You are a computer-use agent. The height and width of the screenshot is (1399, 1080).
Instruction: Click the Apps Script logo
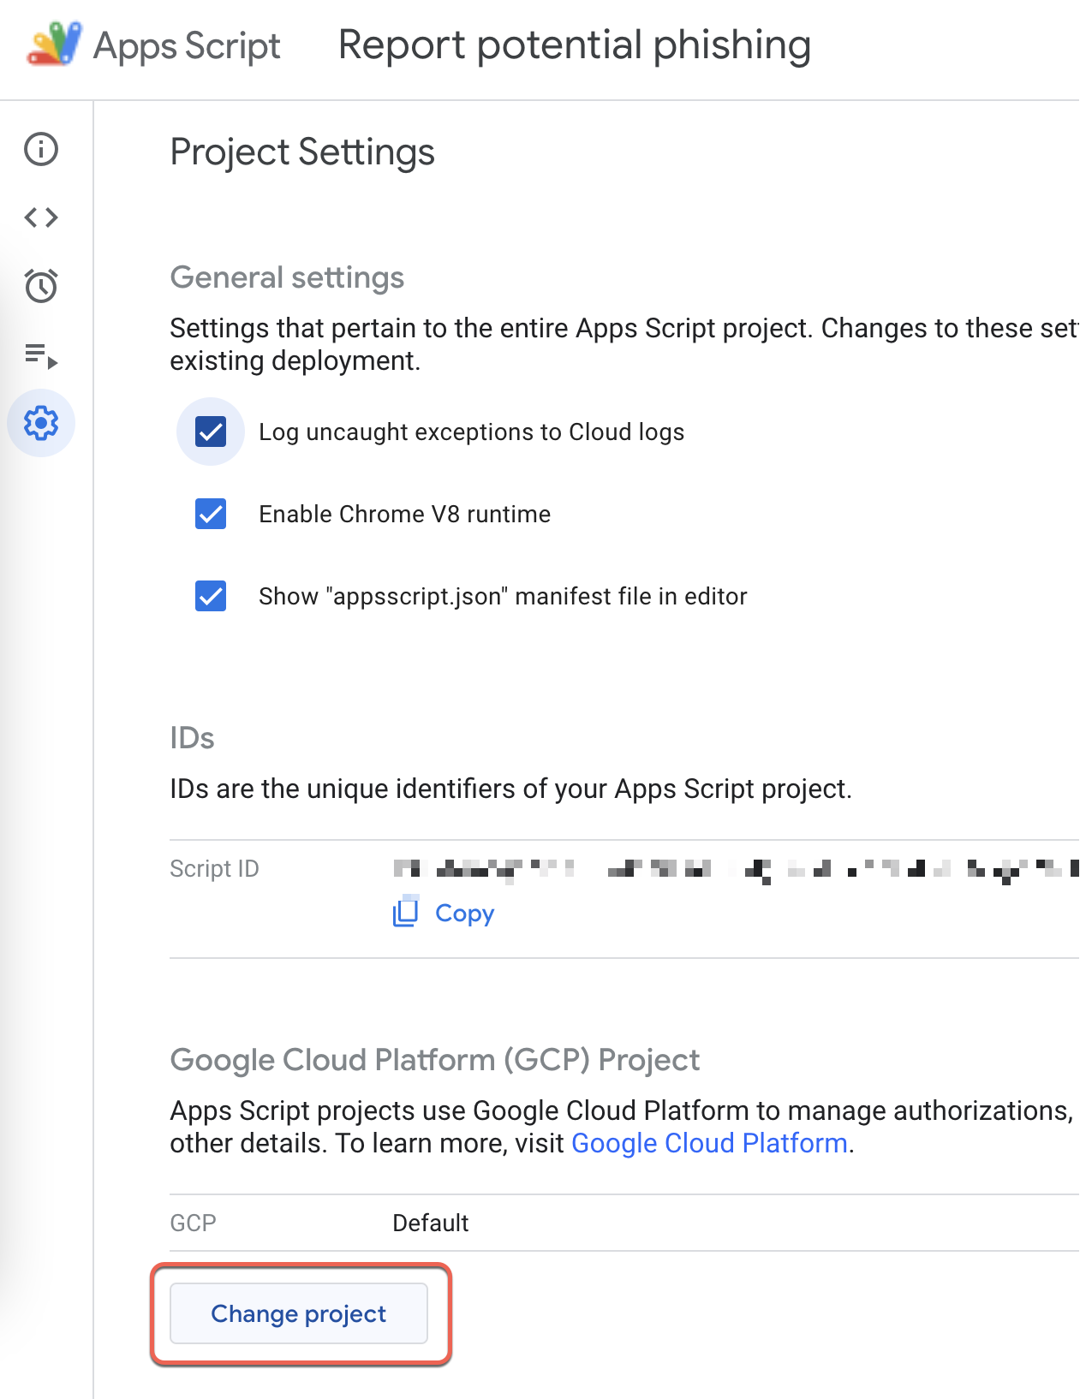[x=55, y=44]
